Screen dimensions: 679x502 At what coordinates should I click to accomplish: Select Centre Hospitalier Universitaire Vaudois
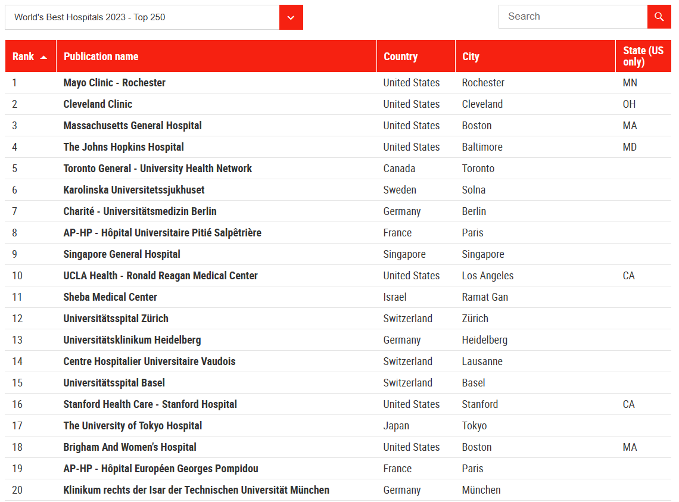pyautogui.click(x=149, y=361)
